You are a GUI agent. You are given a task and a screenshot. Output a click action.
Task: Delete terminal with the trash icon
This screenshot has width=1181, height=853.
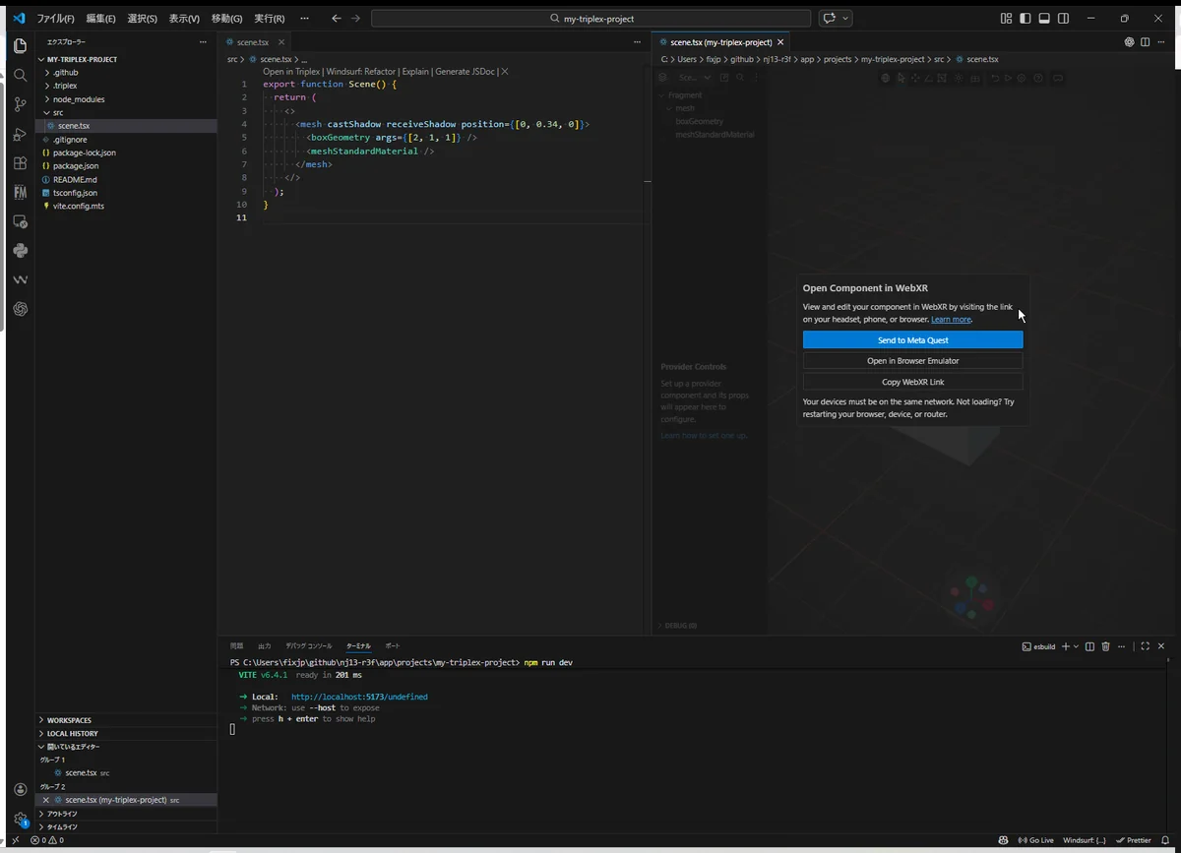[1105, 646]
